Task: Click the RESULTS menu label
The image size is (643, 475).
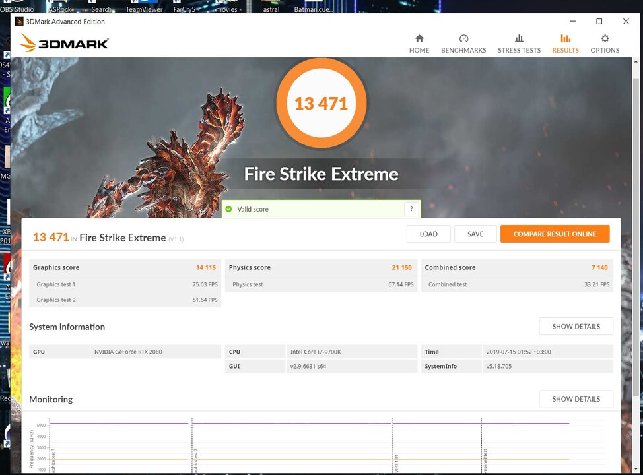Action: click(565, 50)
